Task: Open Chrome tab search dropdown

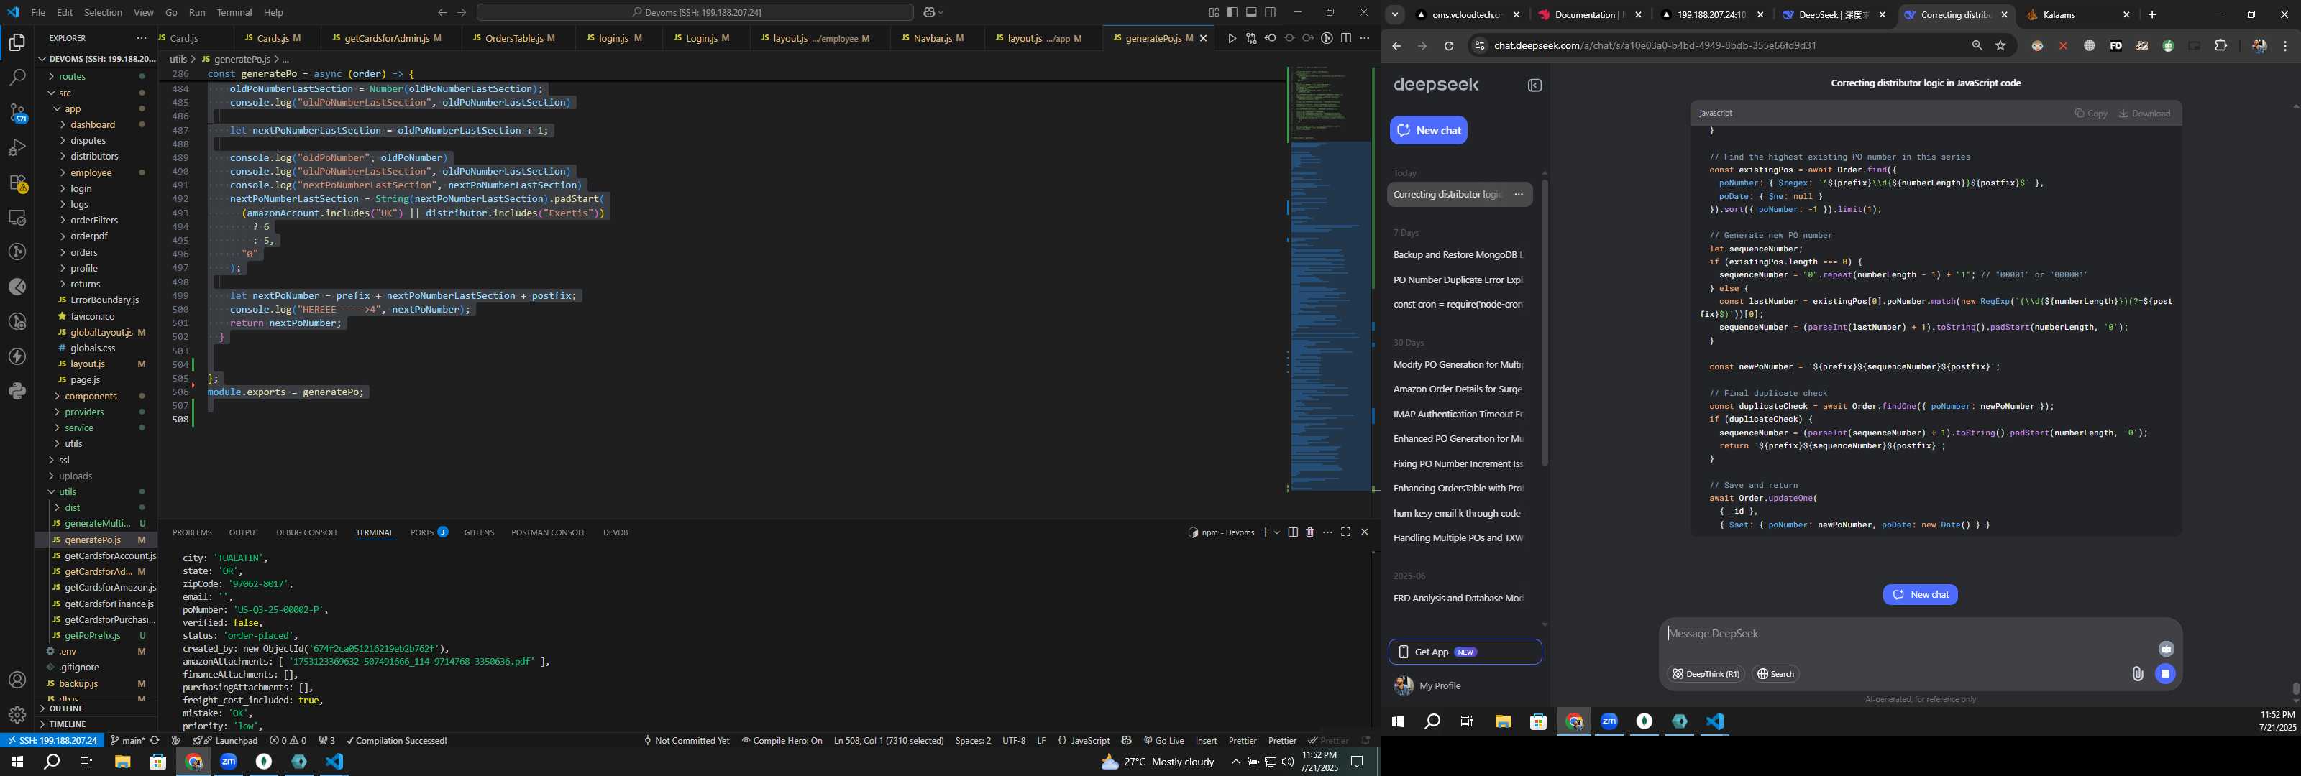Action: 1395,14
